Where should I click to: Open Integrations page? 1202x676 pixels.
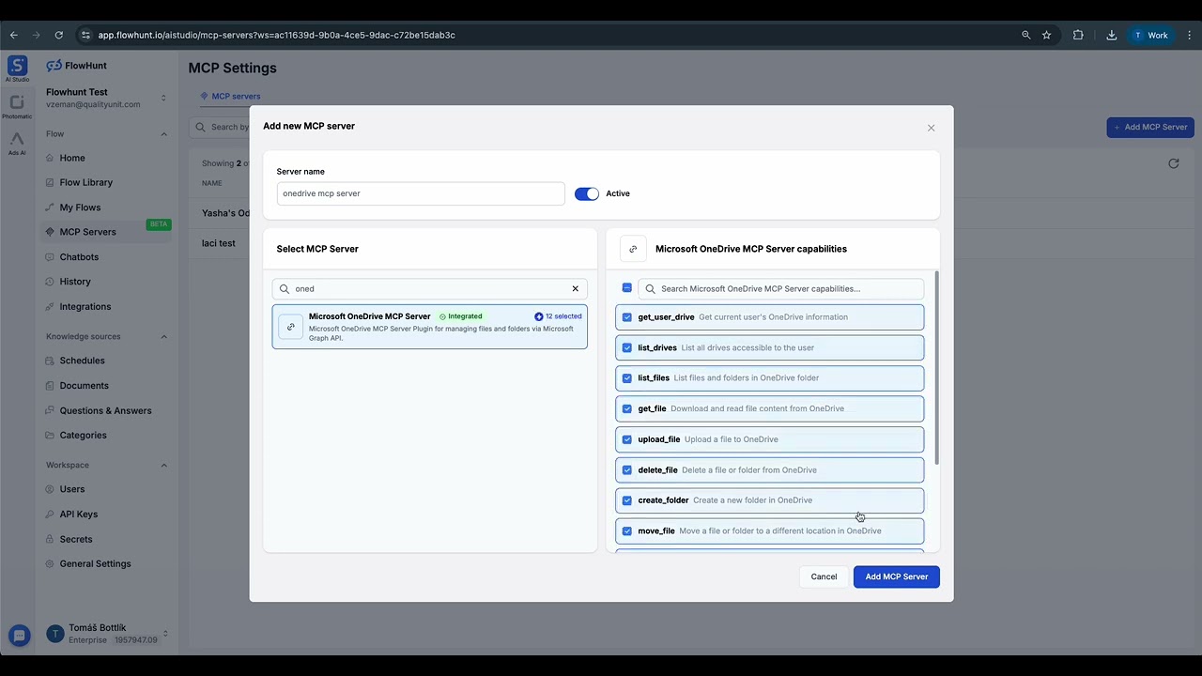[85, 307]
